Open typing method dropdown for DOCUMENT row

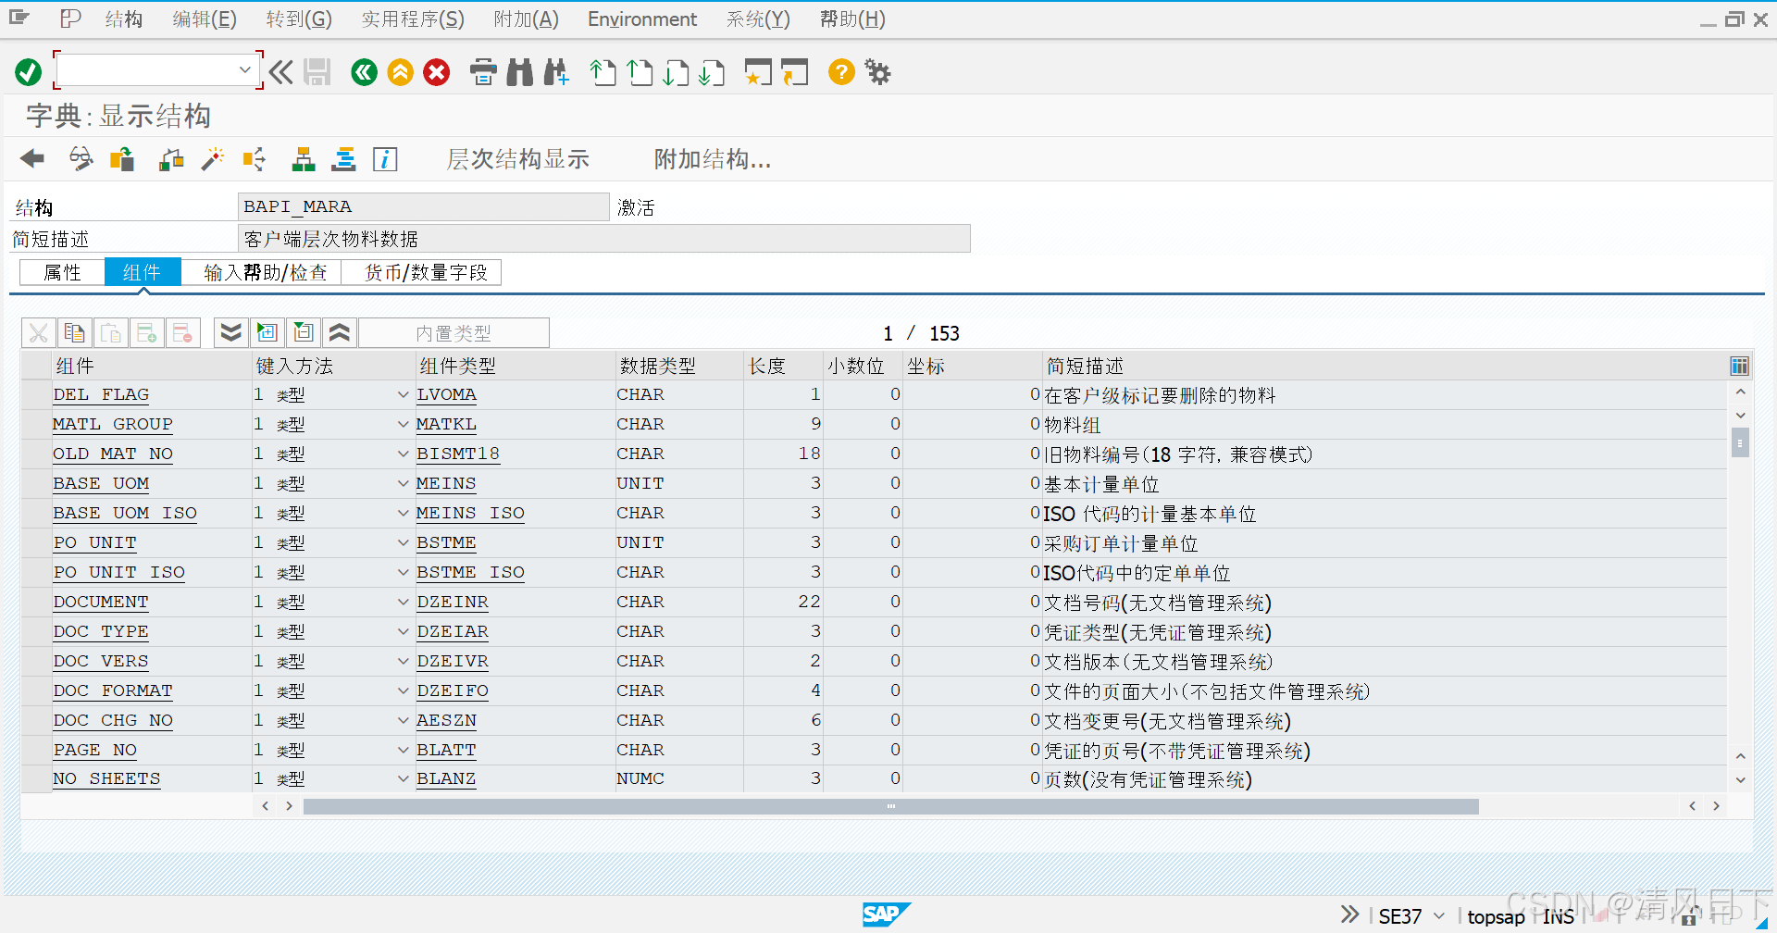404,603
